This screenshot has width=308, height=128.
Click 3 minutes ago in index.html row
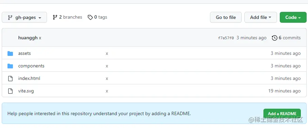coord(286,78)
